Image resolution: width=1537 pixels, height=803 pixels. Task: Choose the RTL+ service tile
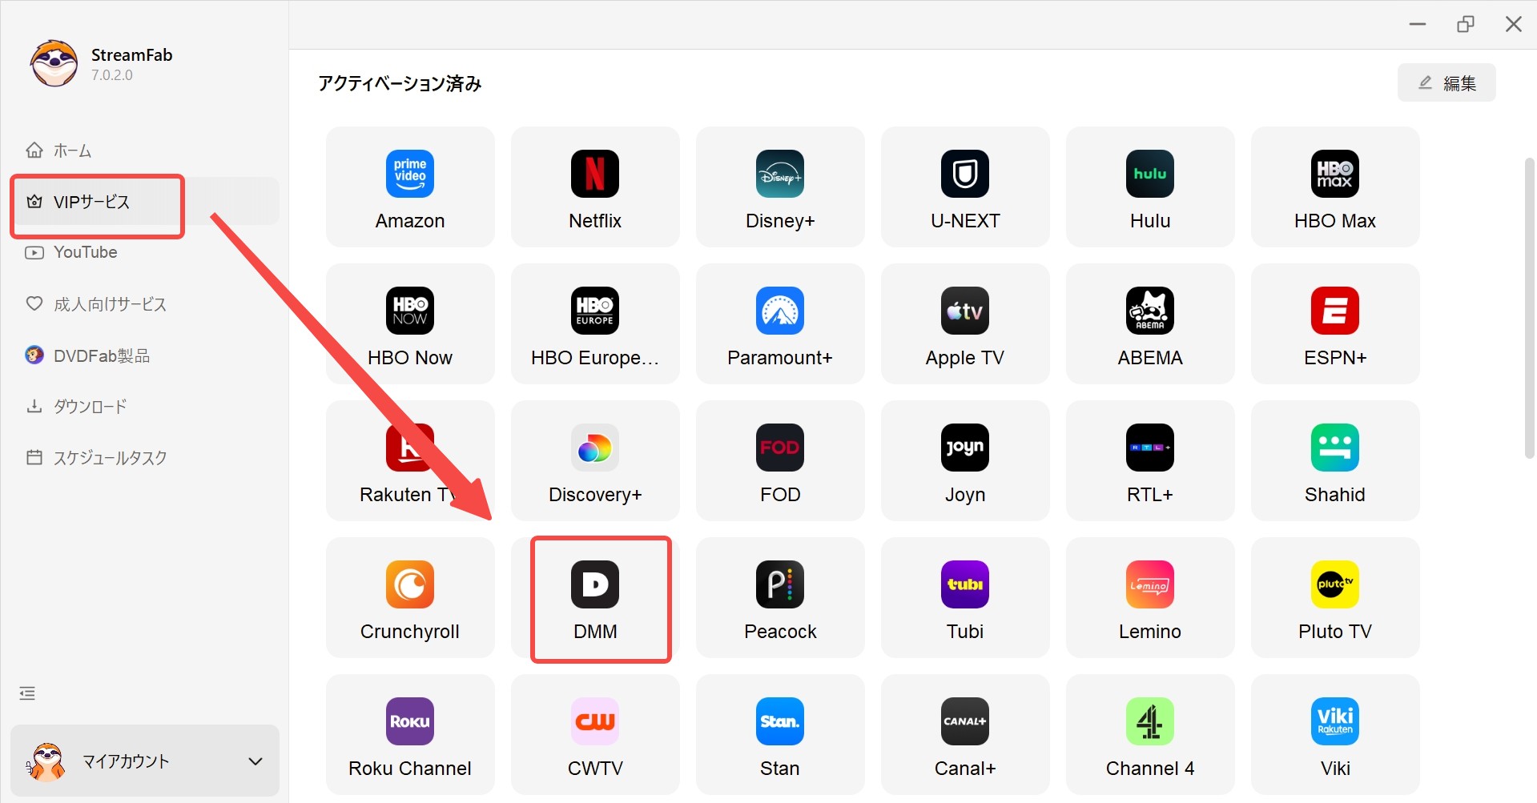click(1150, 460)
